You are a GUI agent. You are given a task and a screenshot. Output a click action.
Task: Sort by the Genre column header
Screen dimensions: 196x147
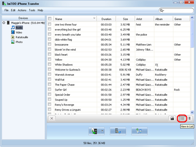click(x=181, y=19)
